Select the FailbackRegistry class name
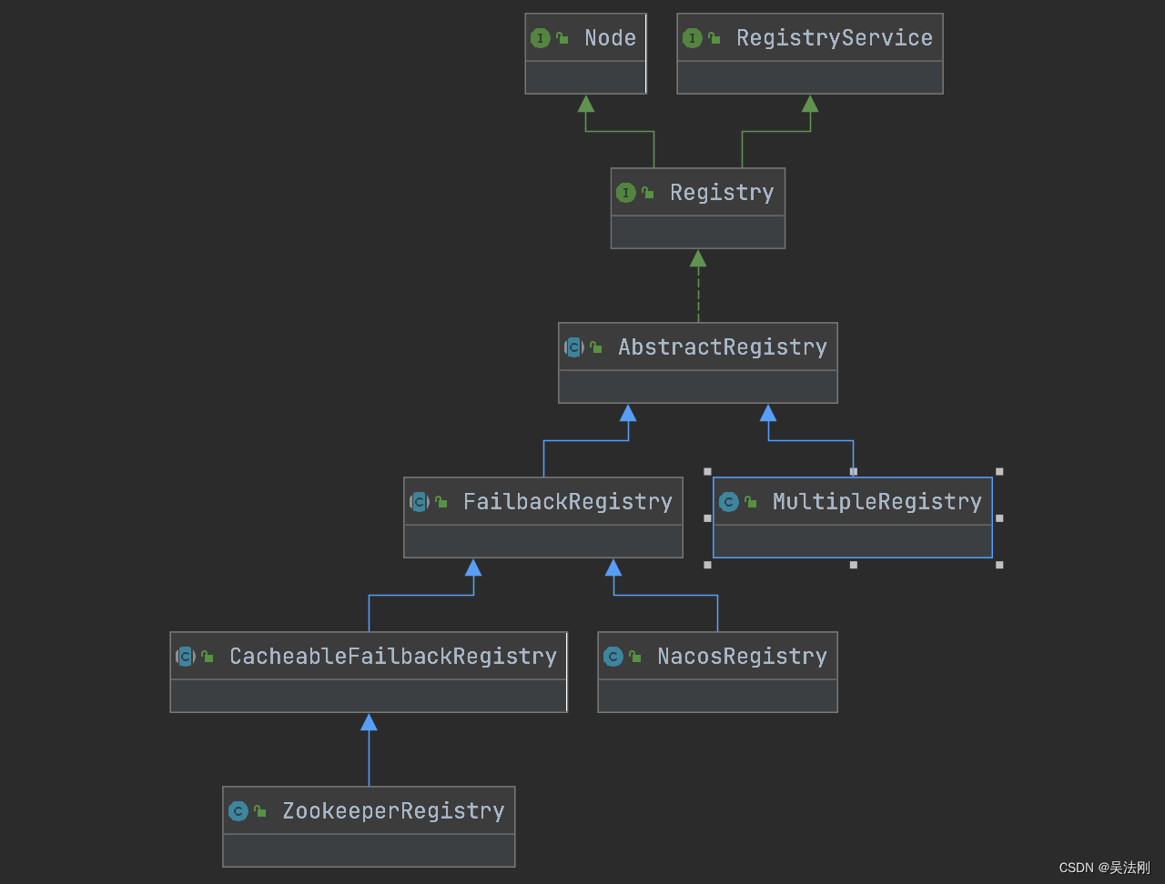 (568, 502)
